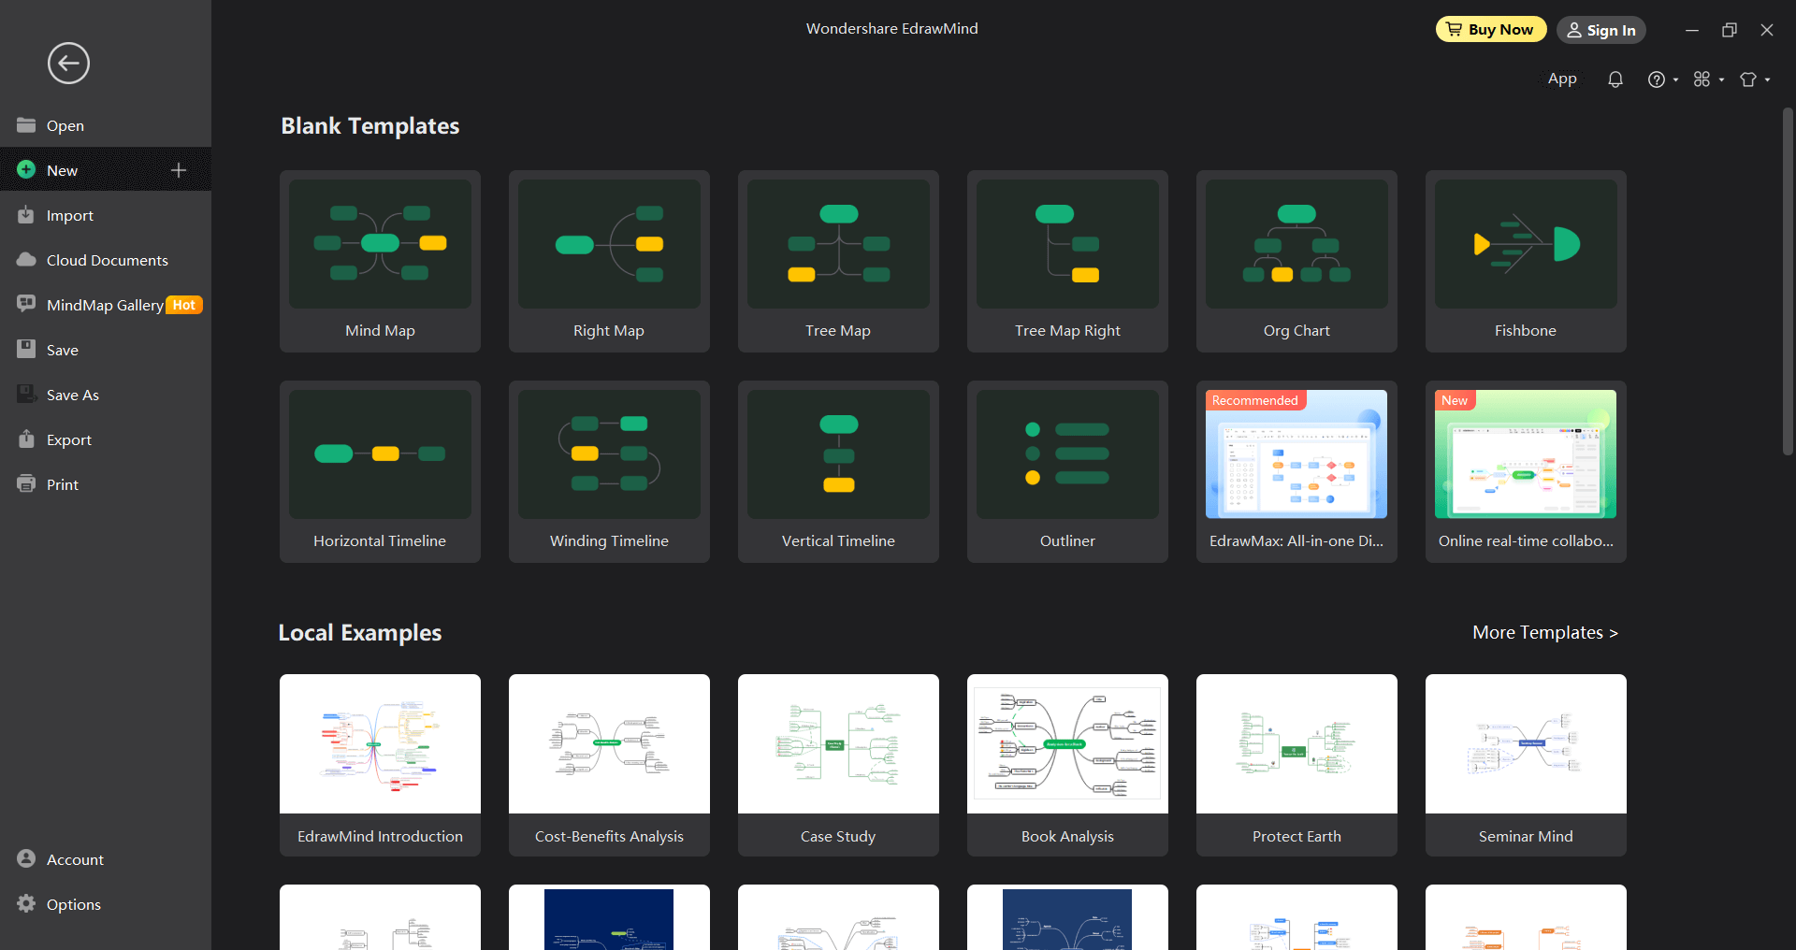Image resolution: width=1796 pixels, height=950 pixels.
Task: Expand the apps grid dropdown
Action: pyautogui.click(x=1708, y=79)
